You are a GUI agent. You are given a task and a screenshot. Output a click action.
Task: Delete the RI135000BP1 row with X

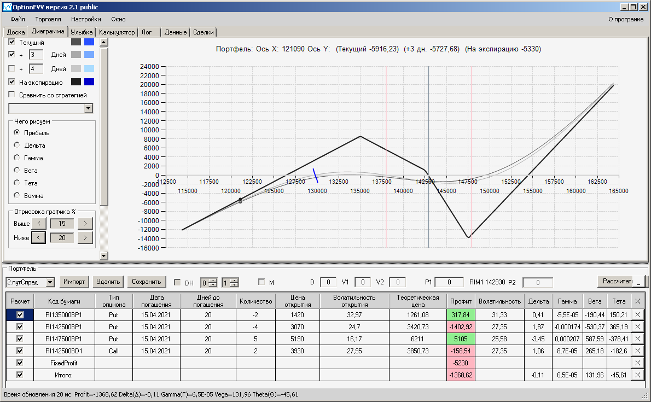click(x=637, y=315)
